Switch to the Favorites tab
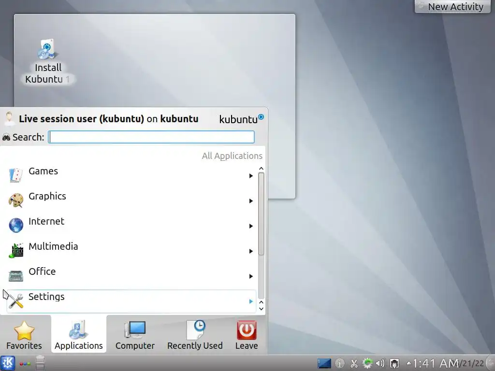This screenshot has height=371, width=495. 24,335
